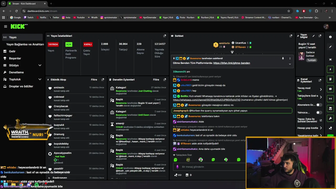Click the purple microphone icon in message box
This screenshot has width=336, height=189.
pyautogui.click(x=177, y=167)
